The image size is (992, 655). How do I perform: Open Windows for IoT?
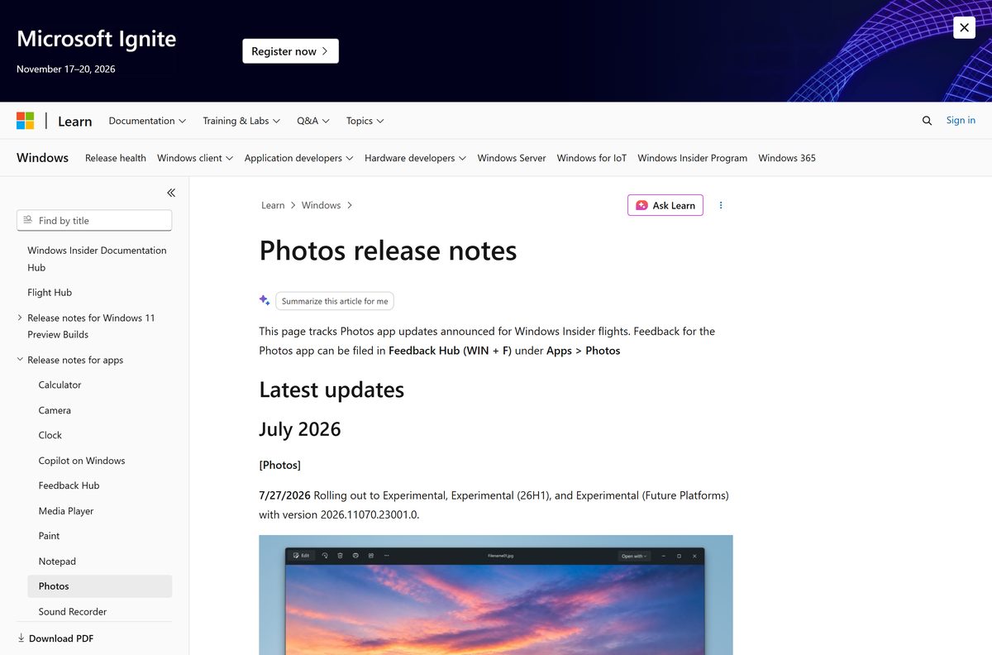[592, 158]
